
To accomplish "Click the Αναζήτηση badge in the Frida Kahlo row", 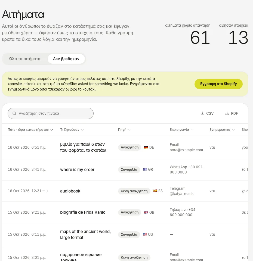I will (129, 212).
